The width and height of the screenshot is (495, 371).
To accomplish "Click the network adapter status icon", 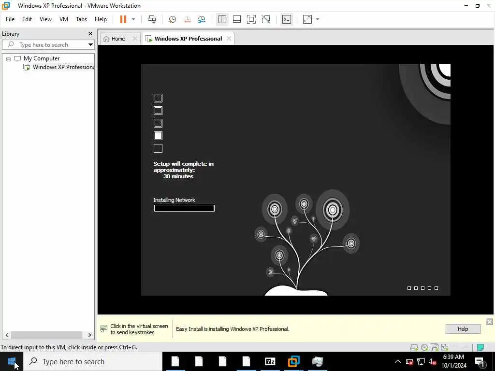I will pyautogui.click(x=445, y=347).
